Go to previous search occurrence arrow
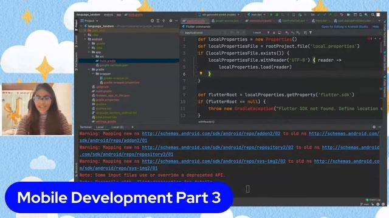Screen dimensions: 389x218 pos(268,33)
